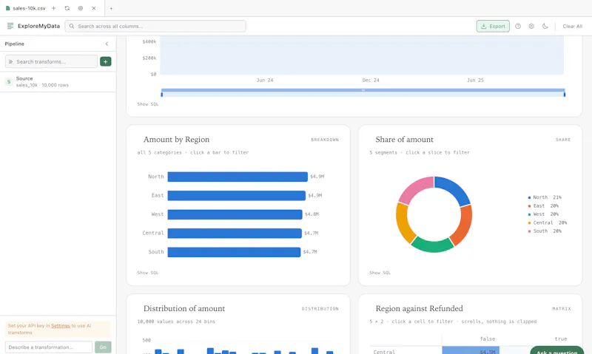Click the circular target icon in sales-10k.csv tab
592x354 pixels.
click(81, 8)
